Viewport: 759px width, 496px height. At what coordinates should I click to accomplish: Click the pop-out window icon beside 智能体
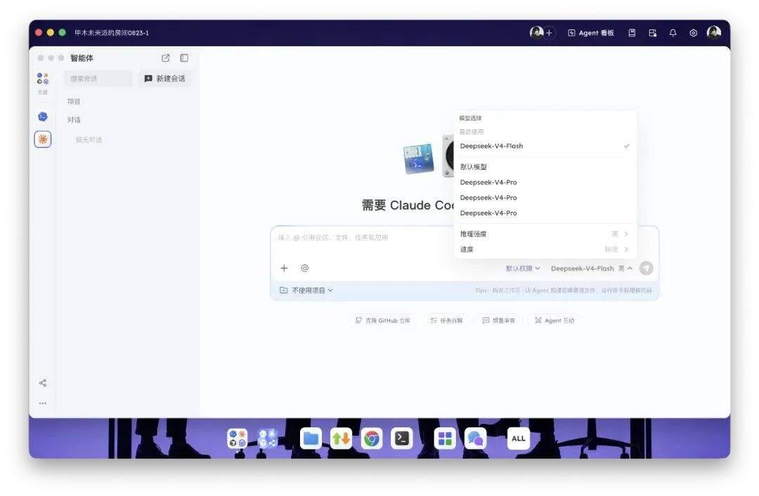pyautogui.click(x=166, y=58)
